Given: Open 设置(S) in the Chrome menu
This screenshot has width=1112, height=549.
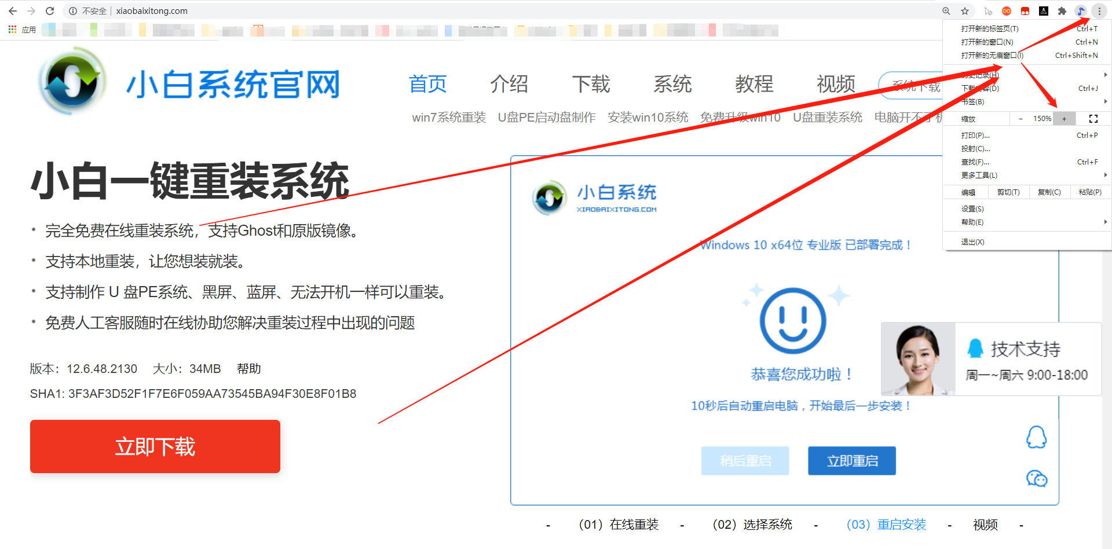Looking at the screenshot, I should tap(973, 209).
